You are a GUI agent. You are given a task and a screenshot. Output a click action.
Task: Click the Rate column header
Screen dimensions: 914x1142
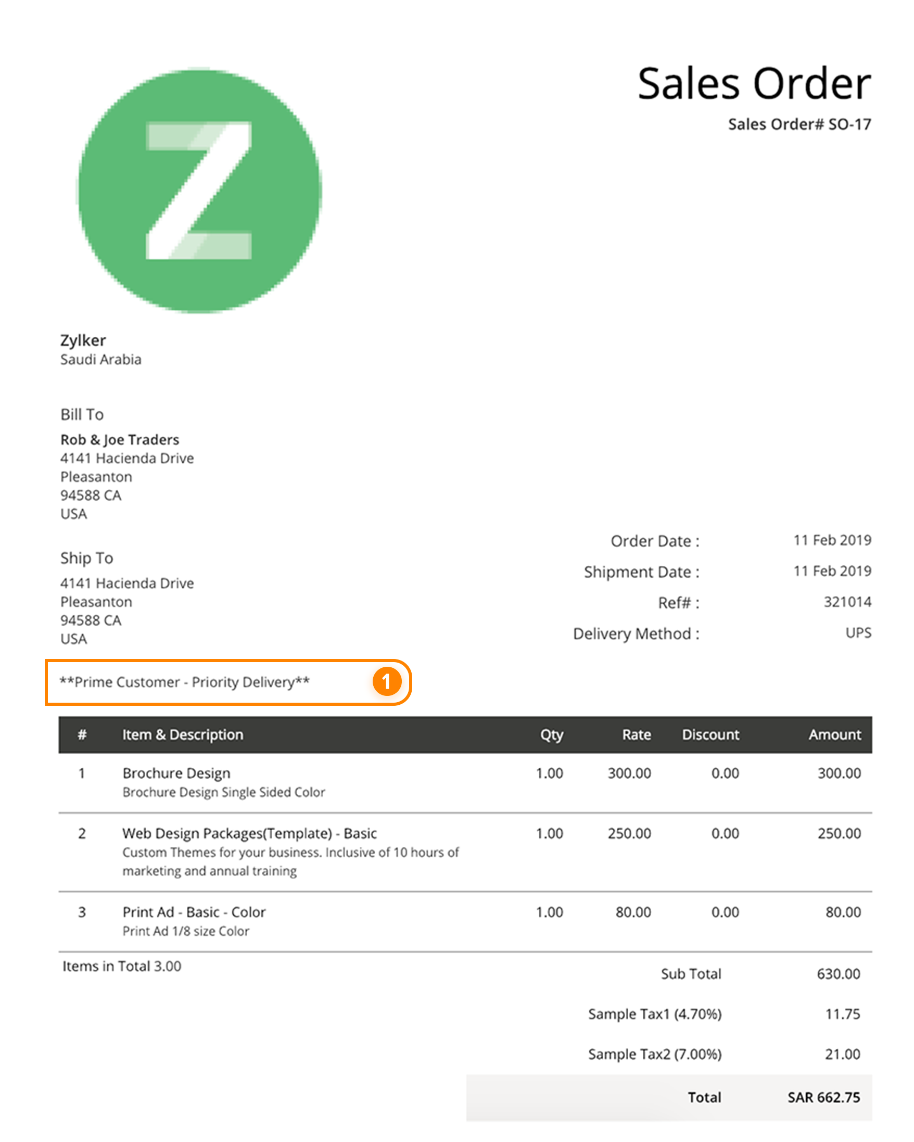636,734
